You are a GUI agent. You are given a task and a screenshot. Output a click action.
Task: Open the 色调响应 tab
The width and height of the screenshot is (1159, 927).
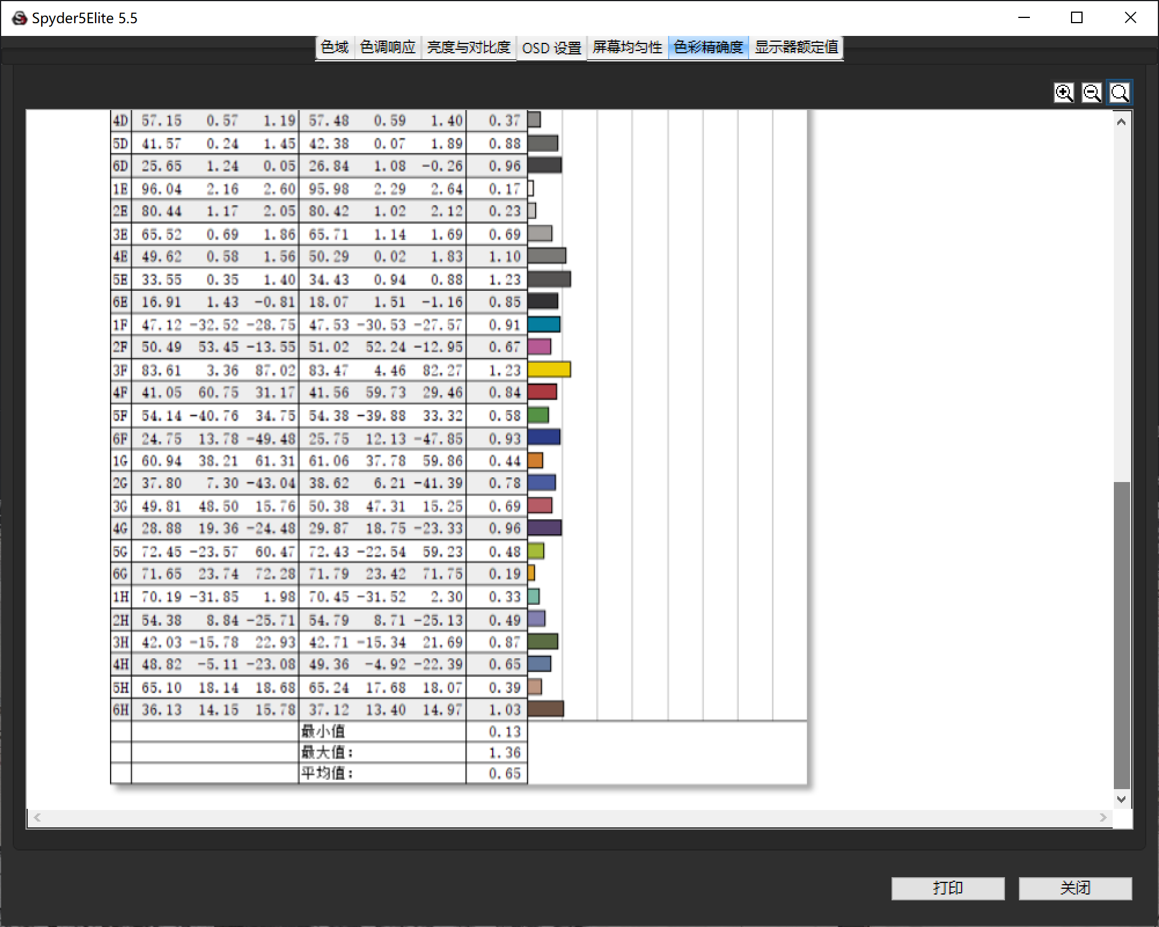click(387, 48)
